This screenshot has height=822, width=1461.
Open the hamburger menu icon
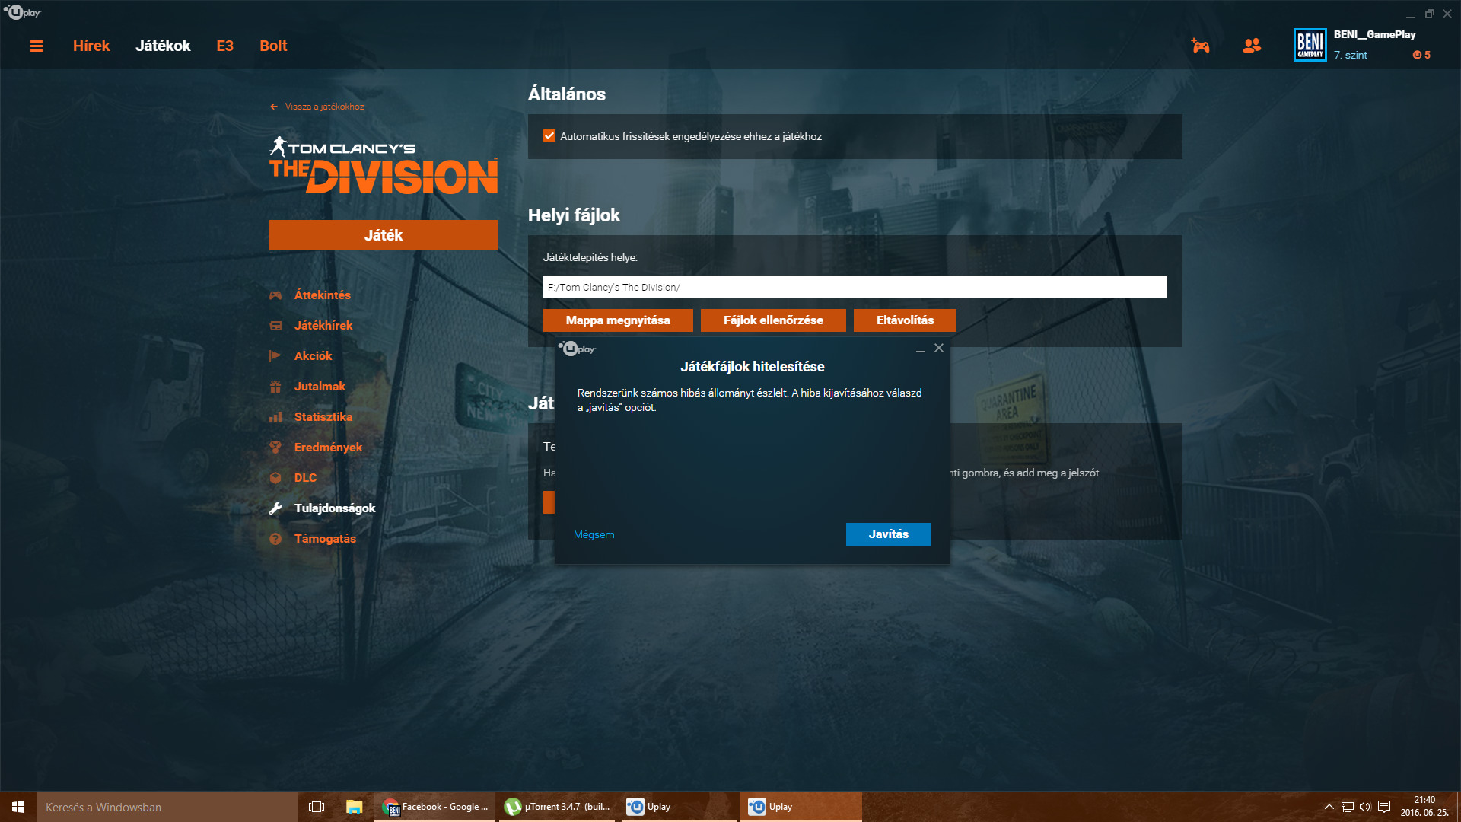(36, 46)
